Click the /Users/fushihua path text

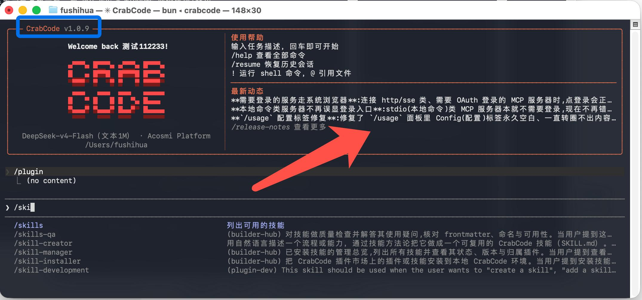pos(116,145)
